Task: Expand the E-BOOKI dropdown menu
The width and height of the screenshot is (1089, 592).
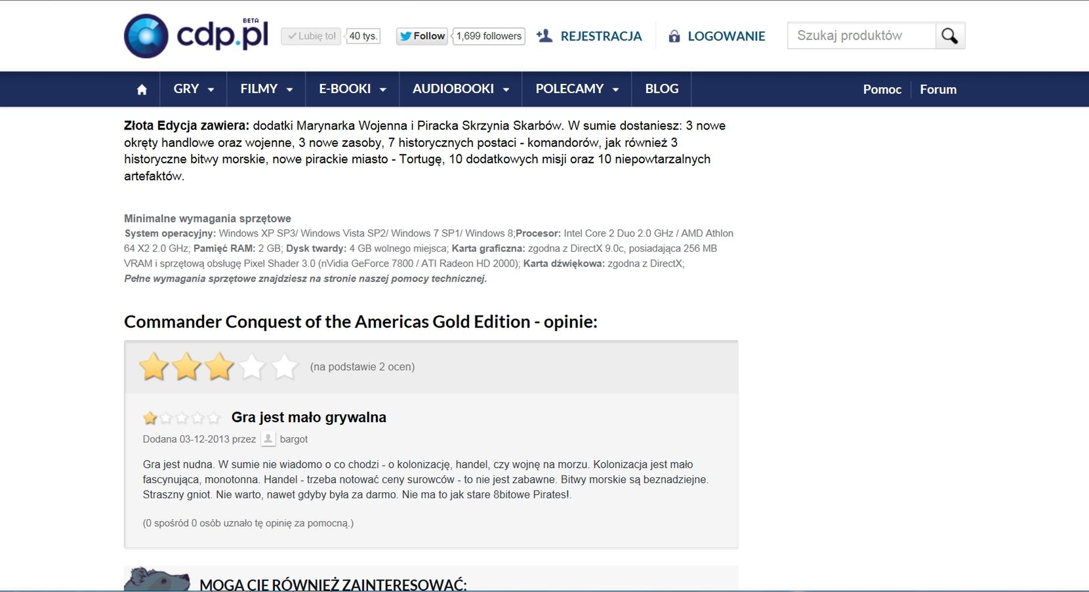Action: 352,89
